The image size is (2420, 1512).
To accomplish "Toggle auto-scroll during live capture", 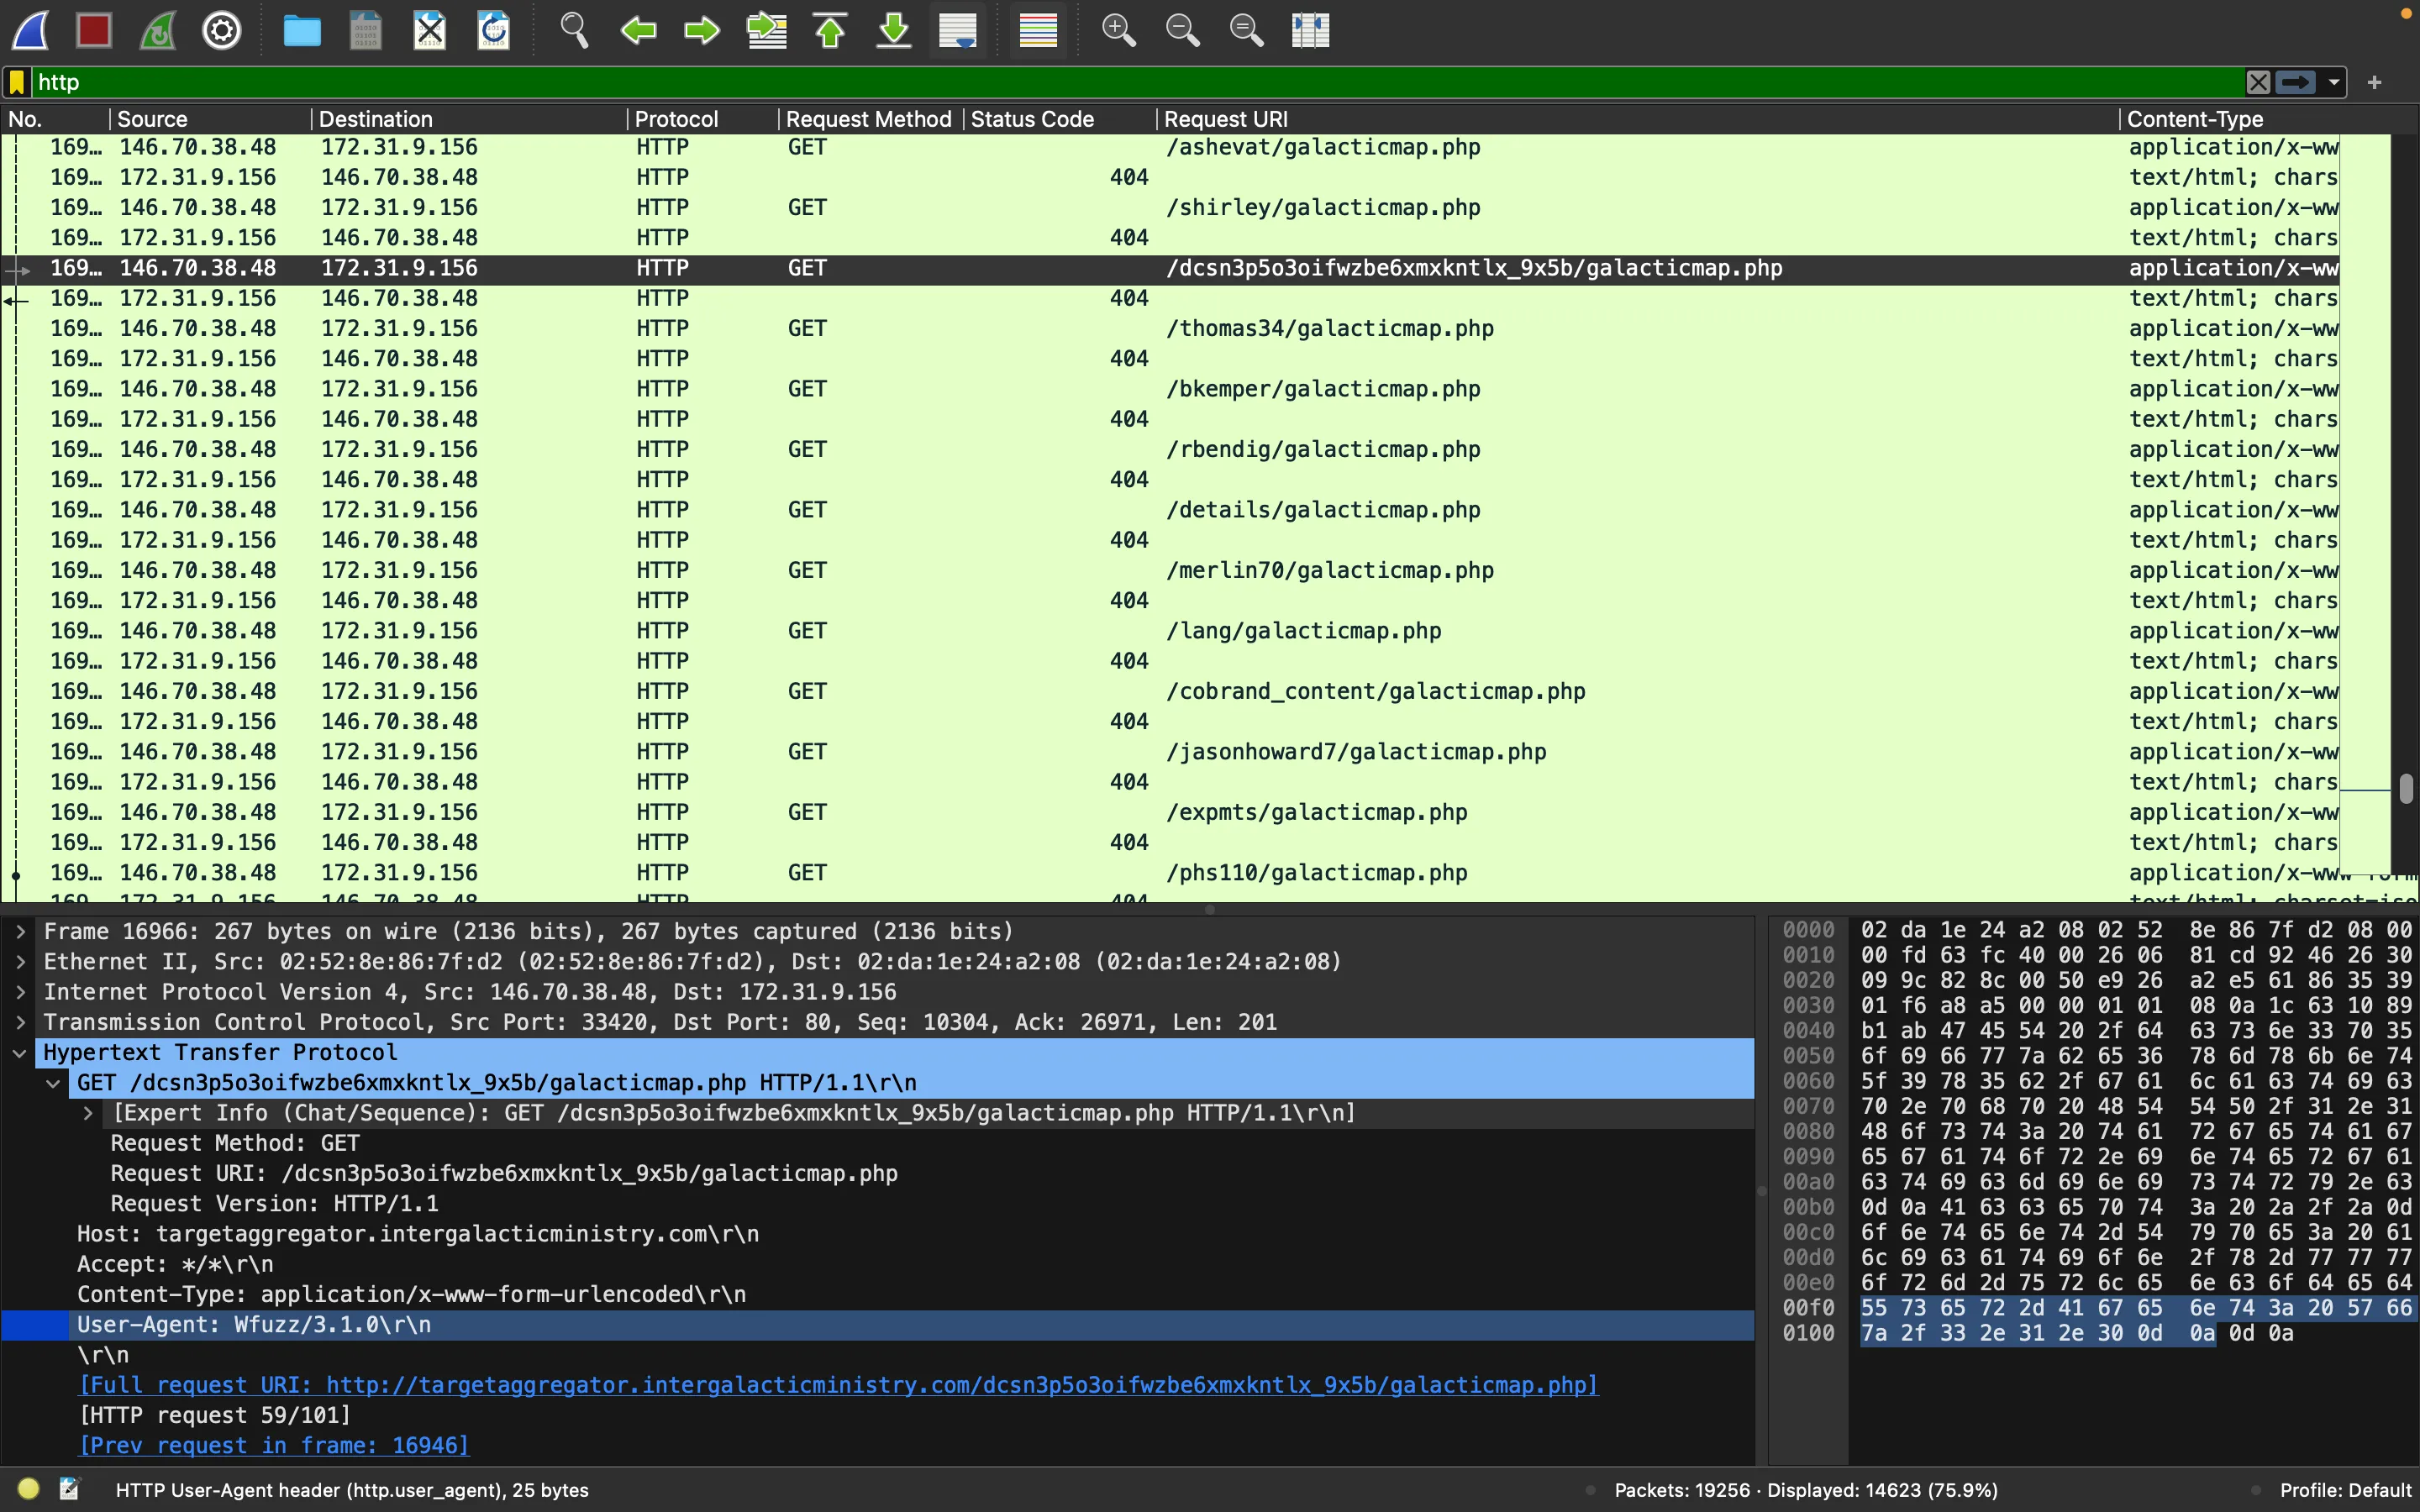I will [958, 30].
